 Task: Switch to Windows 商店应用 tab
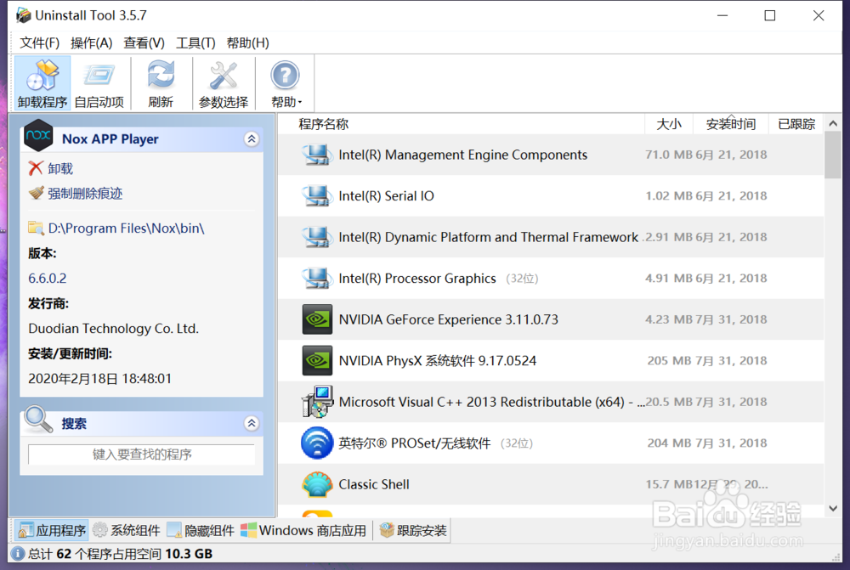[303, 530]
